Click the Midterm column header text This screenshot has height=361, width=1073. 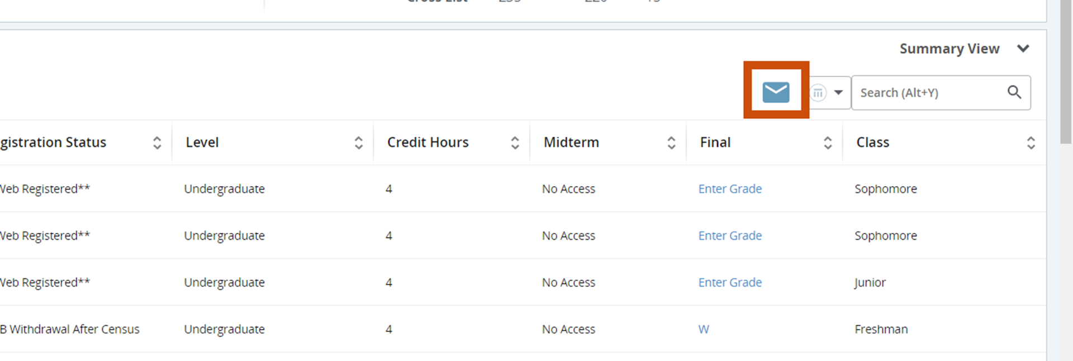coord(571,142)
